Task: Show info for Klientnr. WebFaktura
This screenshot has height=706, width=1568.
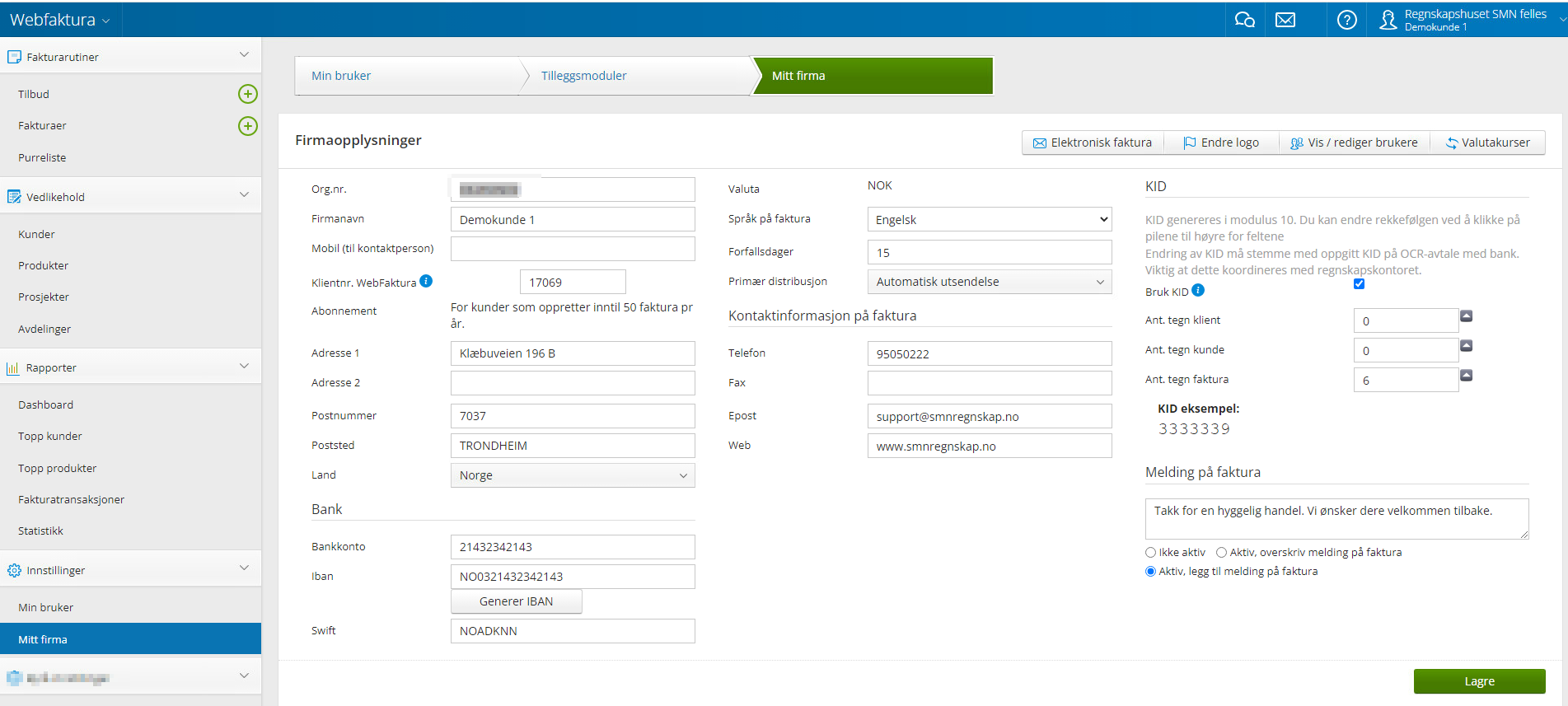Action: (x=426, y=281)
